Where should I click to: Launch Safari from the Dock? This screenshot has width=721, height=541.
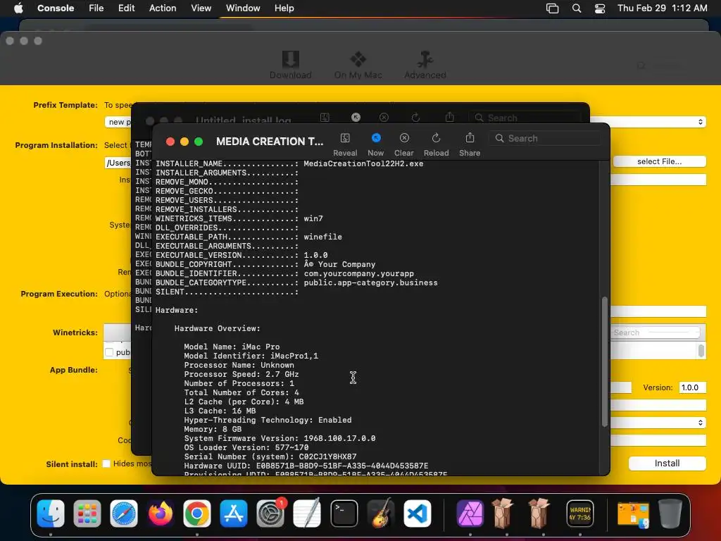coord(124,514)
